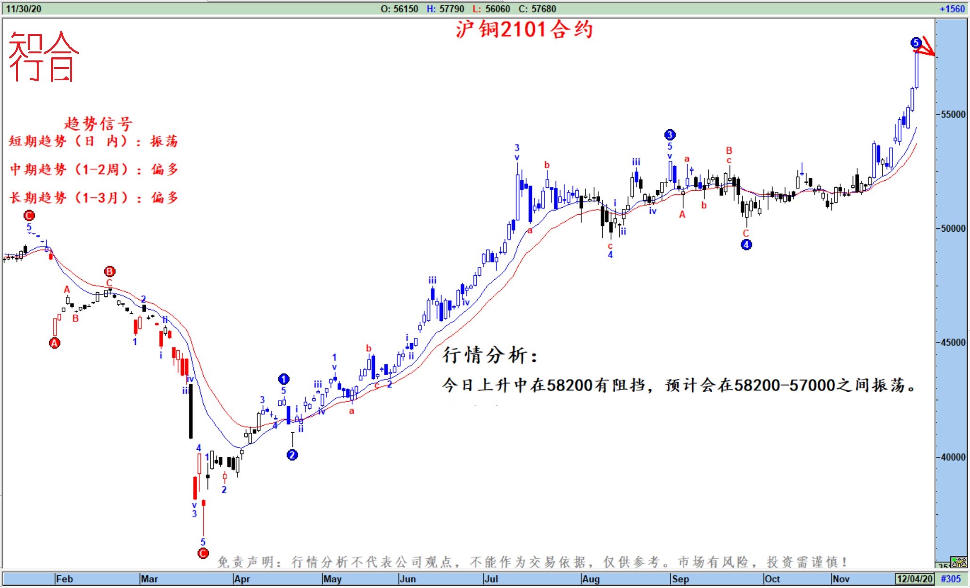
Task: Click the 11/30/20 date in header bar
Action: (23, 8)
